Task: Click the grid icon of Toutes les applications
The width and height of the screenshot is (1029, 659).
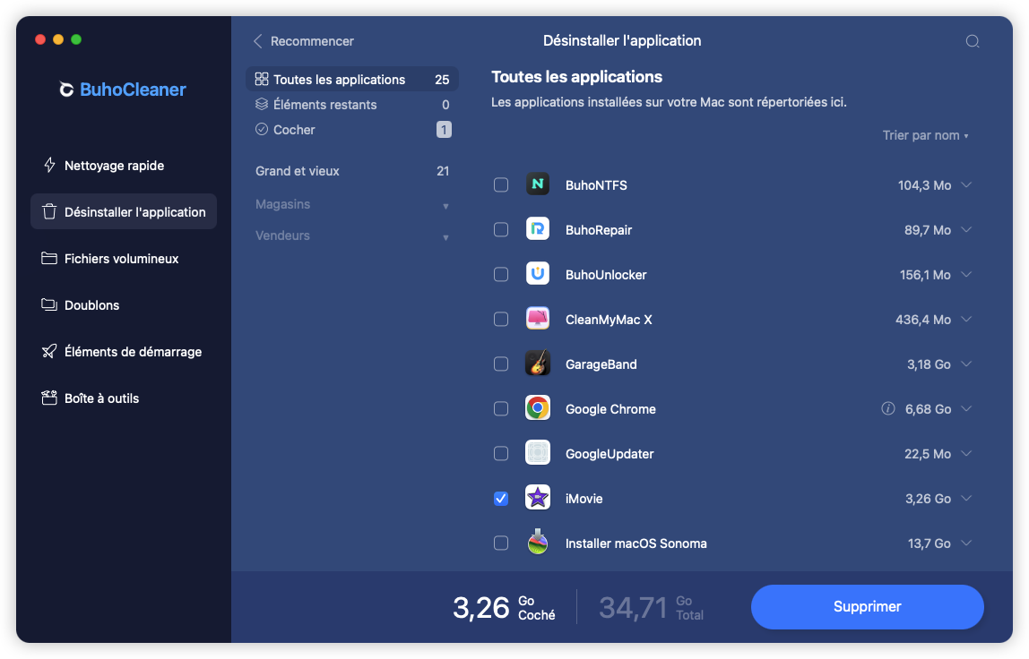Action: click(x=261, y=80)
